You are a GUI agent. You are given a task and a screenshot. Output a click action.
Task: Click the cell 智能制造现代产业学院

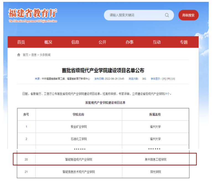tap(79, 159)
